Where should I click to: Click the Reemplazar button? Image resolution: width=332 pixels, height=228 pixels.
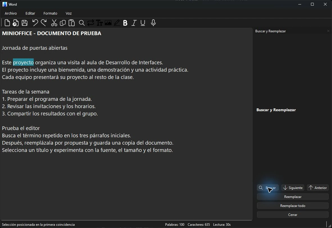[x=293, y=197]
